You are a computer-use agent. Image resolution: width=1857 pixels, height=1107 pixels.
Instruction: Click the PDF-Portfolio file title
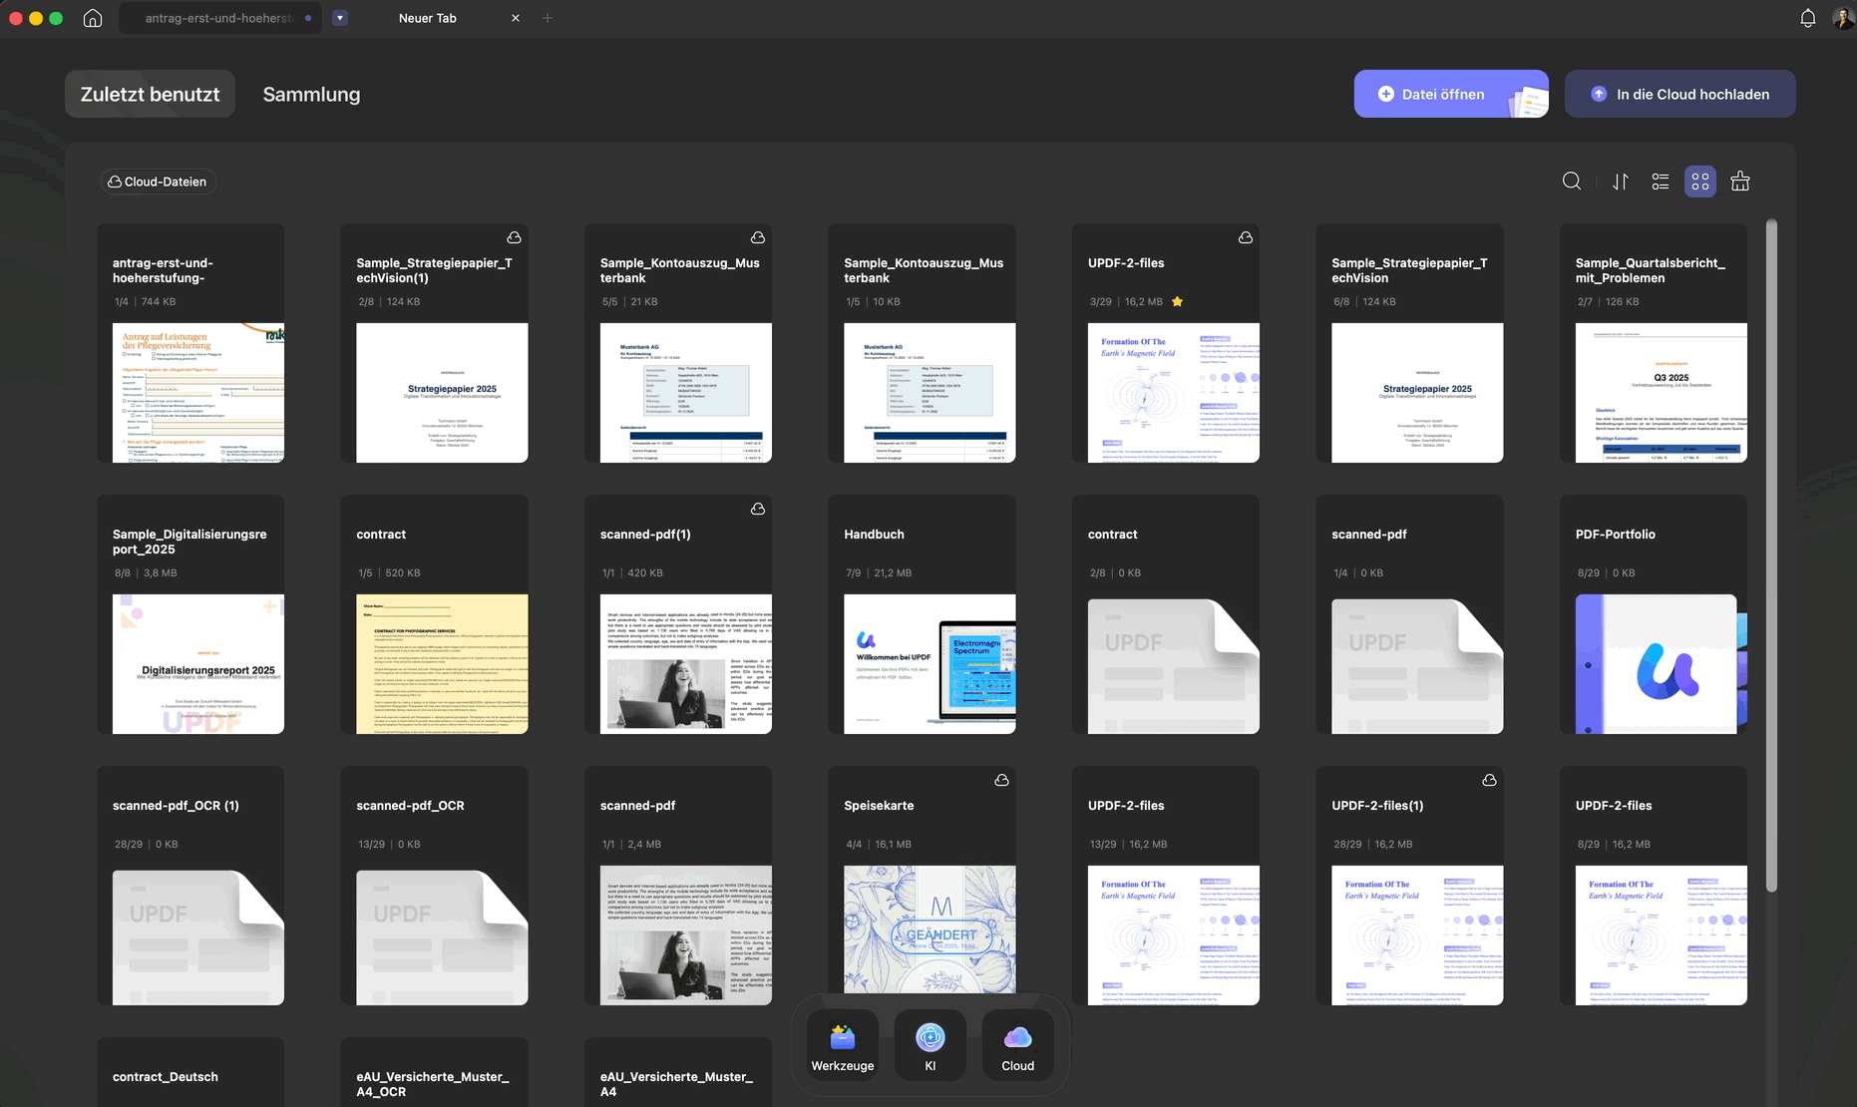pos(1616,535)
